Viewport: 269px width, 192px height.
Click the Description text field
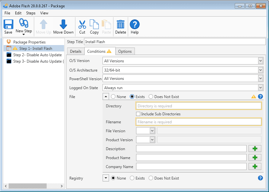coord(191,149)
